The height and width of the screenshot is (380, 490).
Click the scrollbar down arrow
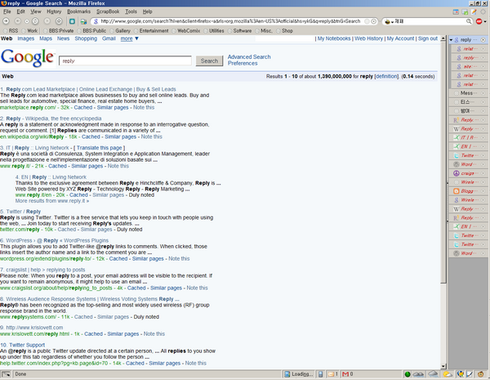[x=443, y=366]
